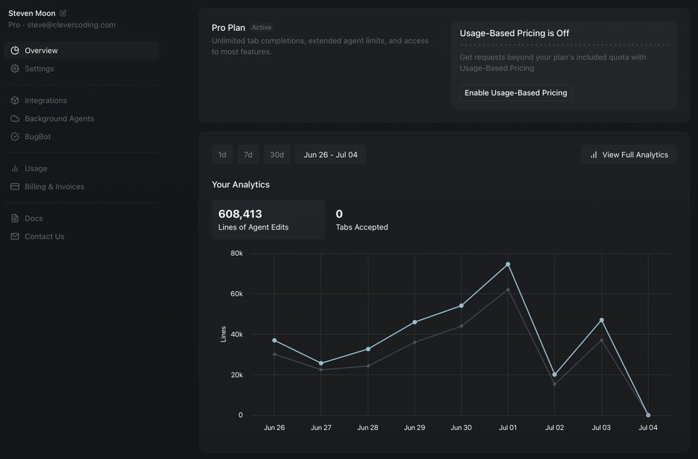Click the Jul 01 peak data point
Screen dimensions: 698x459
coord(508,264)
